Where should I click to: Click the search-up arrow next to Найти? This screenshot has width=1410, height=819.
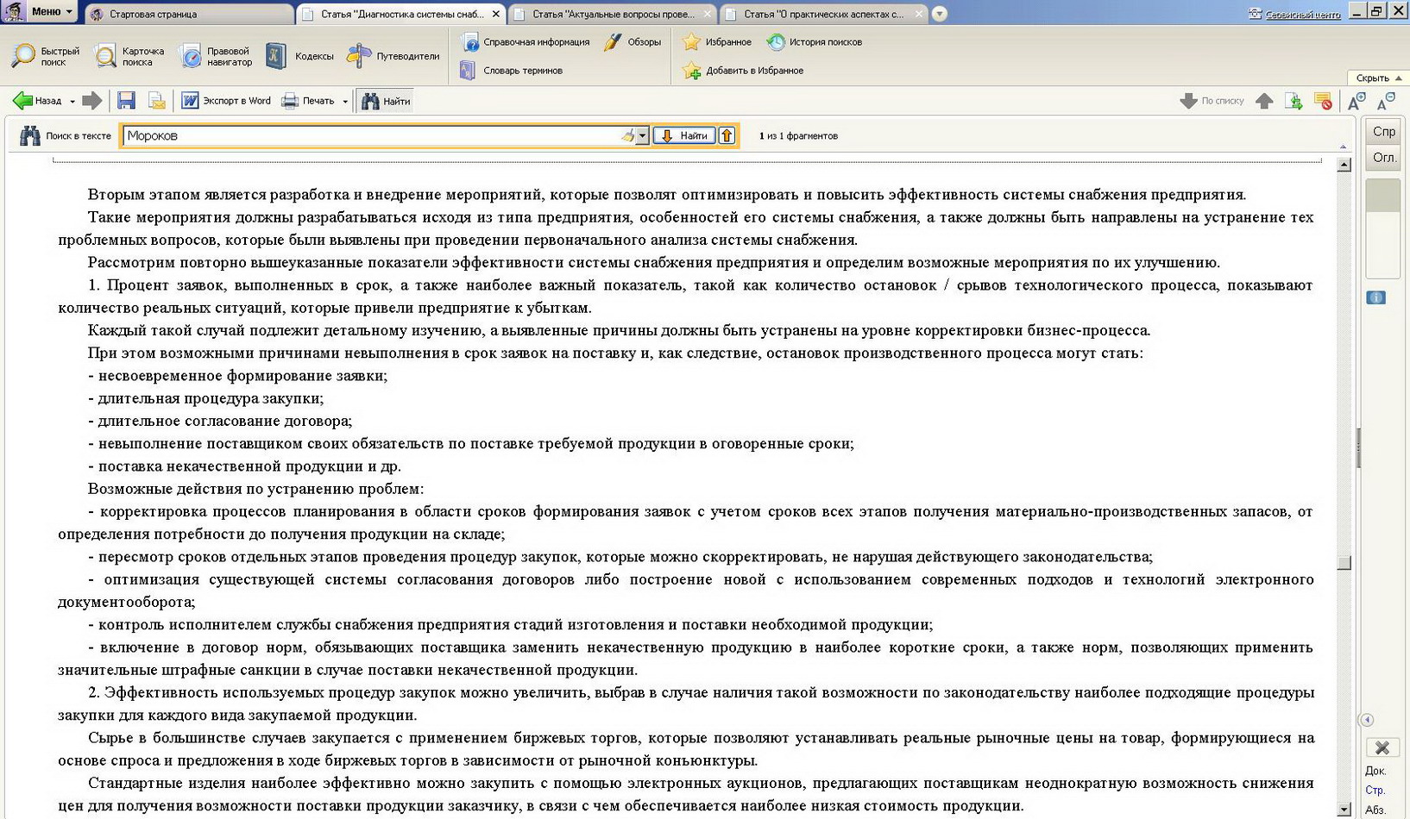(x=727, y=135)
